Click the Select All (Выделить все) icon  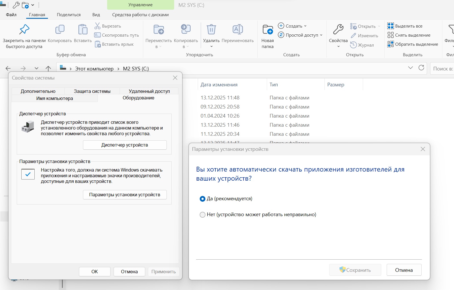[390, 26]
